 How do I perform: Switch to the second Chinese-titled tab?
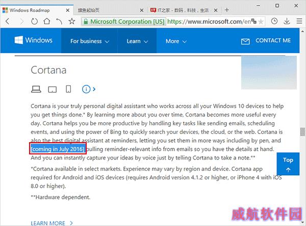(x=111, y=10)
